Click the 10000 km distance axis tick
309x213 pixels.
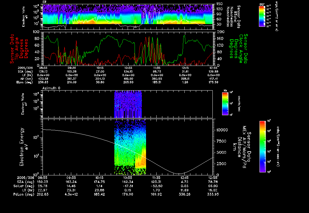pos(222,130)
